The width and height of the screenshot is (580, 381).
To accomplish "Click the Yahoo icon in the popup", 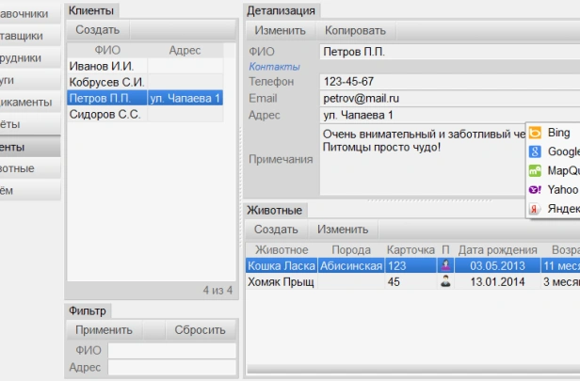I will [535, 189].
